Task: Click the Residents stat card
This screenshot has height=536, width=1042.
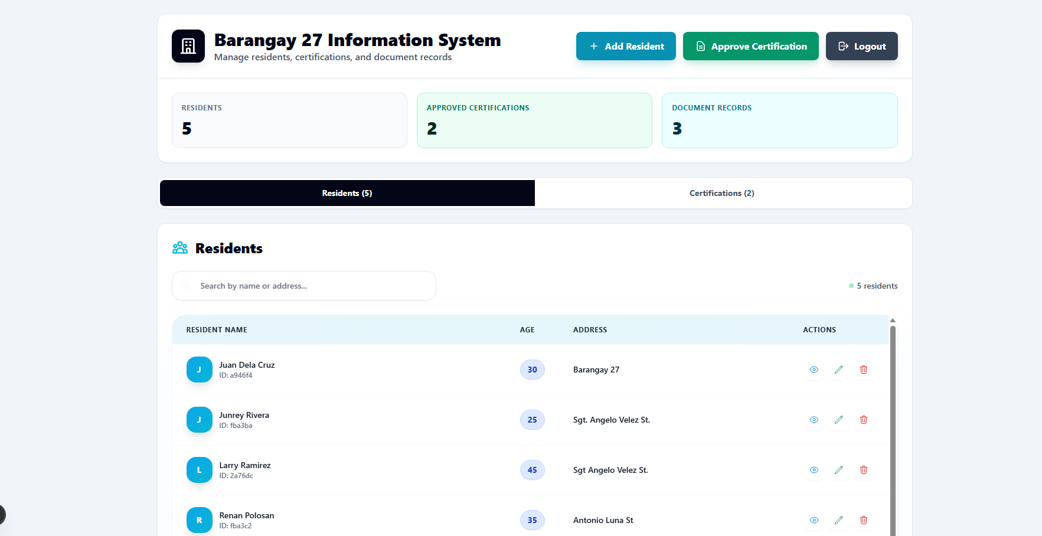Action: pyautogui.click(x=289, y=120)
